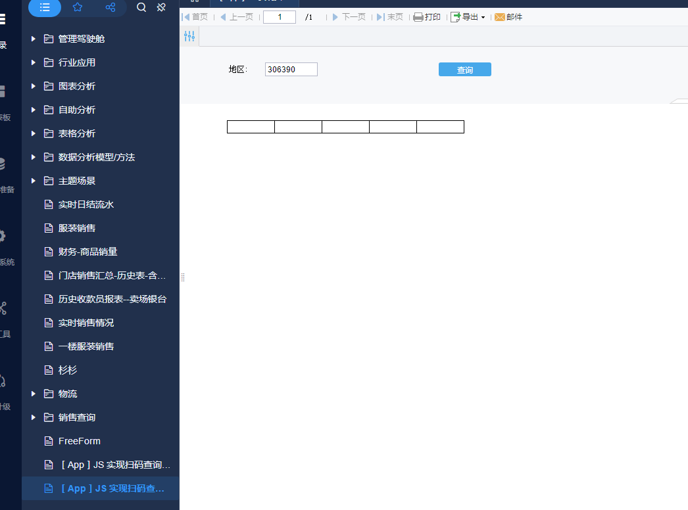
Task: Click the 实时日结流水 document icon
Action: (49, 205)
